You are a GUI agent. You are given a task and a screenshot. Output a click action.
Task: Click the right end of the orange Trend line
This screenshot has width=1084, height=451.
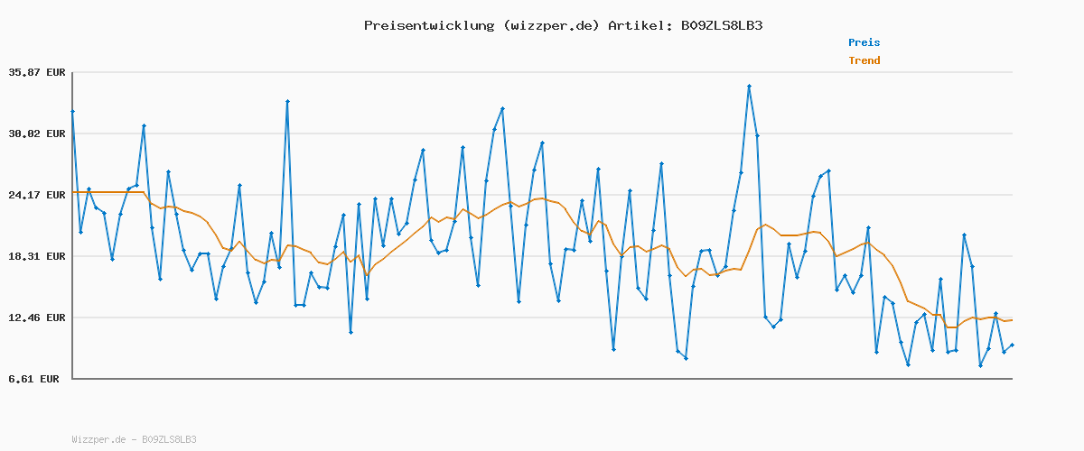[x=1012, y=319]
